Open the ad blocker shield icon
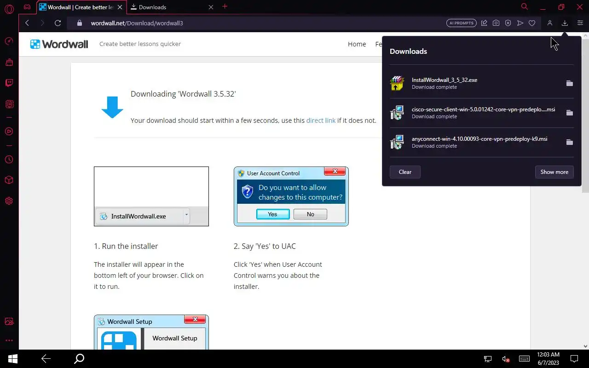The width and height of the screenshot is (589, 368). tap(508, 23)
